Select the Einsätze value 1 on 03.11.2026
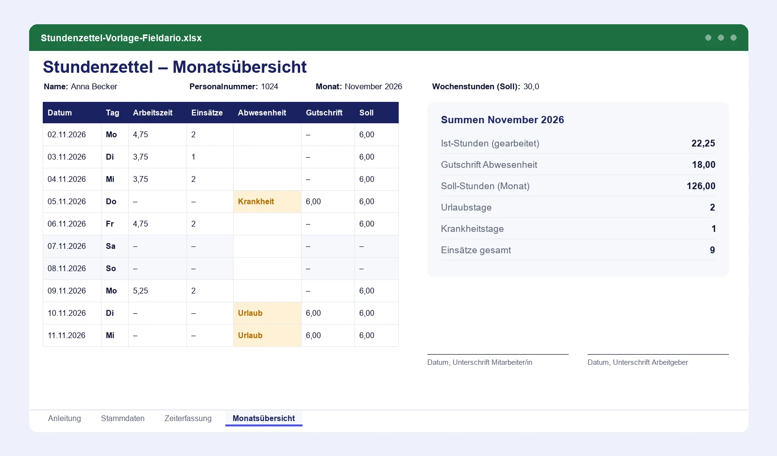The width and height of the screenshot is (777, 456). pos(210,157)
